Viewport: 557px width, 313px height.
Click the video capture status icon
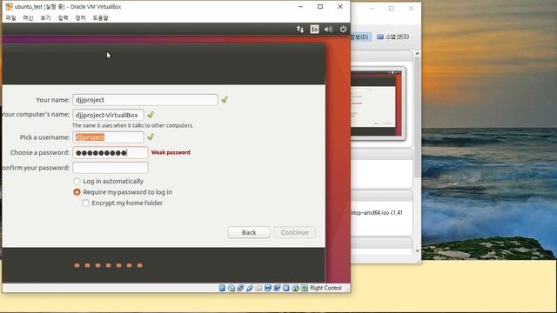pyautogui.click(x=277, y=288)
